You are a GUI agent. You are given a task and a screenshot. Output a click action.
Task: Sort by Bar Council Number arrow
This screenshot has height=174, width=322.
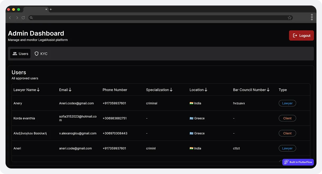click(268, 90)
